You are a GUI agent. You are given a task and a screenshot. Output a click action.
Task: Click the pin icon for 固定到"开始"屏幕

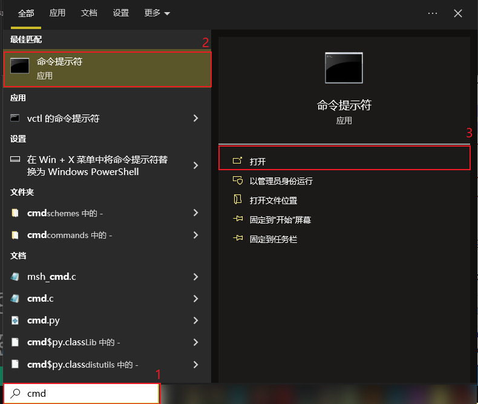237,219
